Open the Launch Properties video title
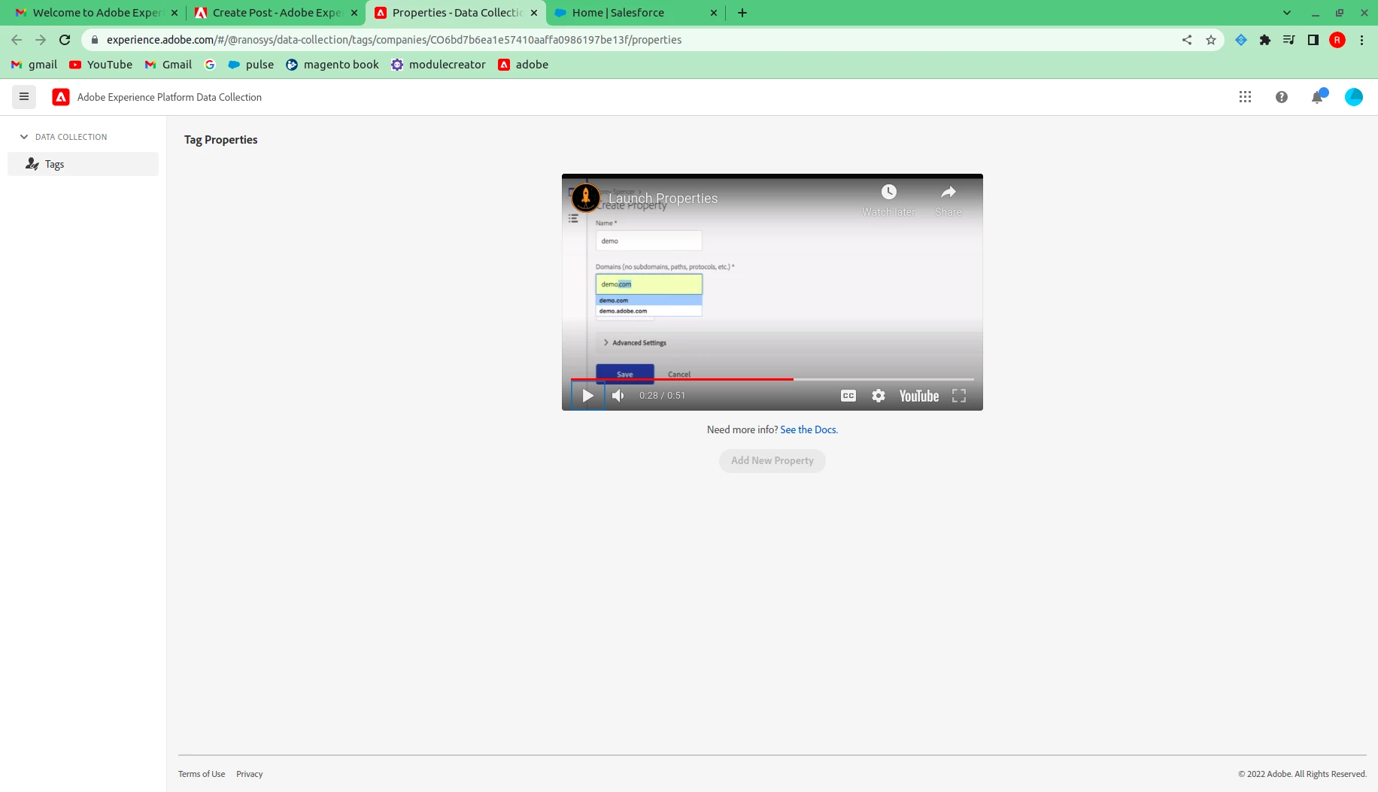Image resolution: width=1378 pixels, height=792 pixels. coord(663,199)
